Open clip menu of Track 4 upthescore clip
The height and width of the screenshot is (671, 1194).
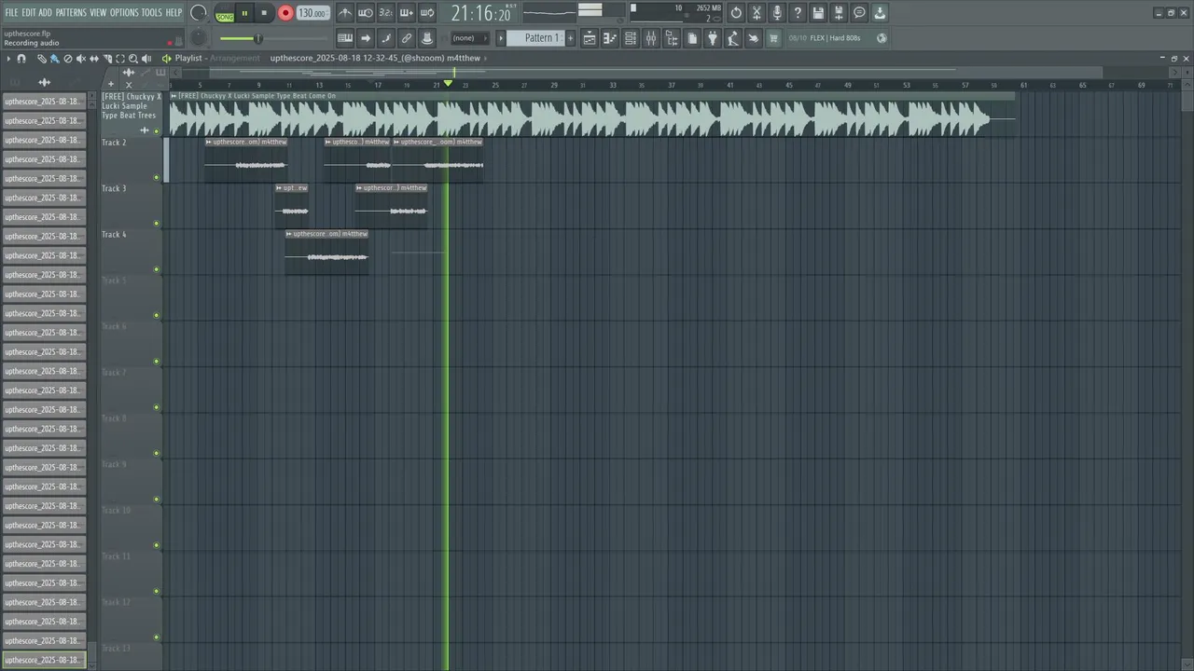[289, 234]
